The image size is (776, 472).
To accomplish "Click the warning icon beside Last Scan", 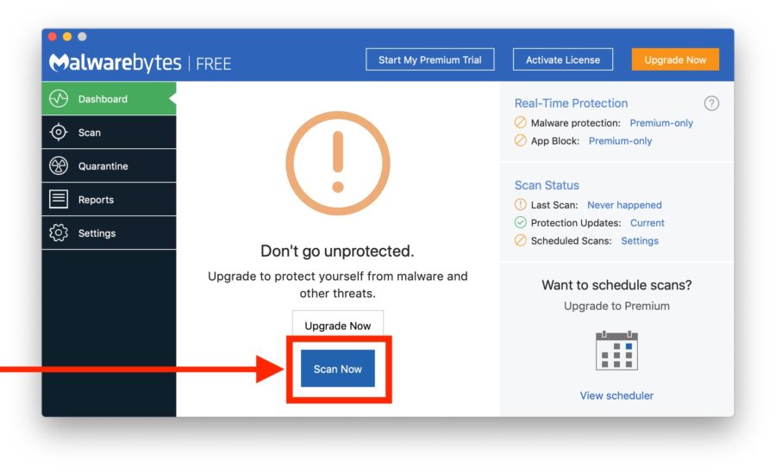I will pos(520,204).
